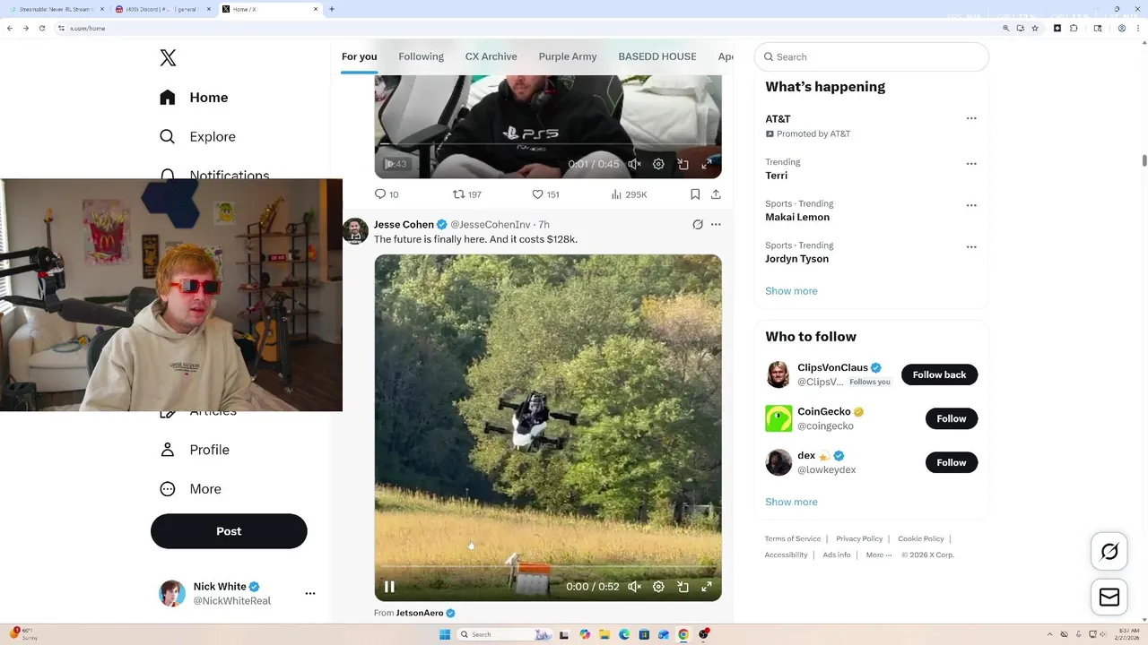1148x645 pixels.
Task: Follow back ClipsVonClaus
Action: (x=939, y=374)
